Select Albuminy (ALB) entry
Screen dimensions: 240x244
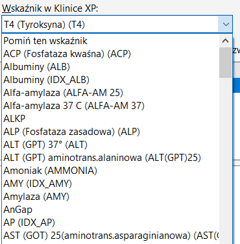click(x=111, y=67)
